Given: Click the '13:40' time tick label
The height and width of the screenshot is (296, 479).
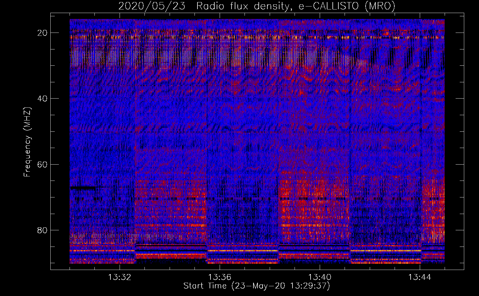Looking at the screenshot, I should pos(320,277).
